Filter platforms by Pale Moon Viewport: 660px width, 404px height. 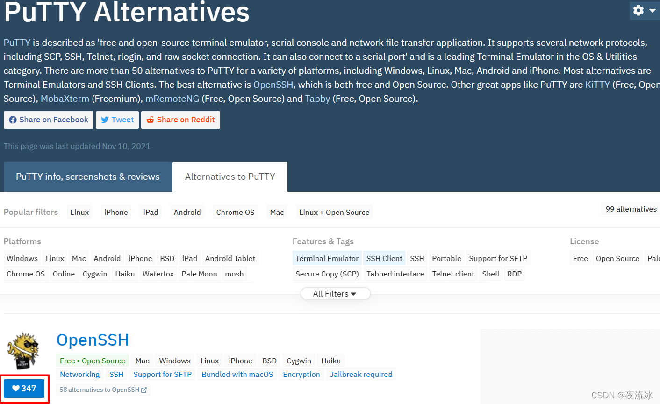(x=199, y=274)
